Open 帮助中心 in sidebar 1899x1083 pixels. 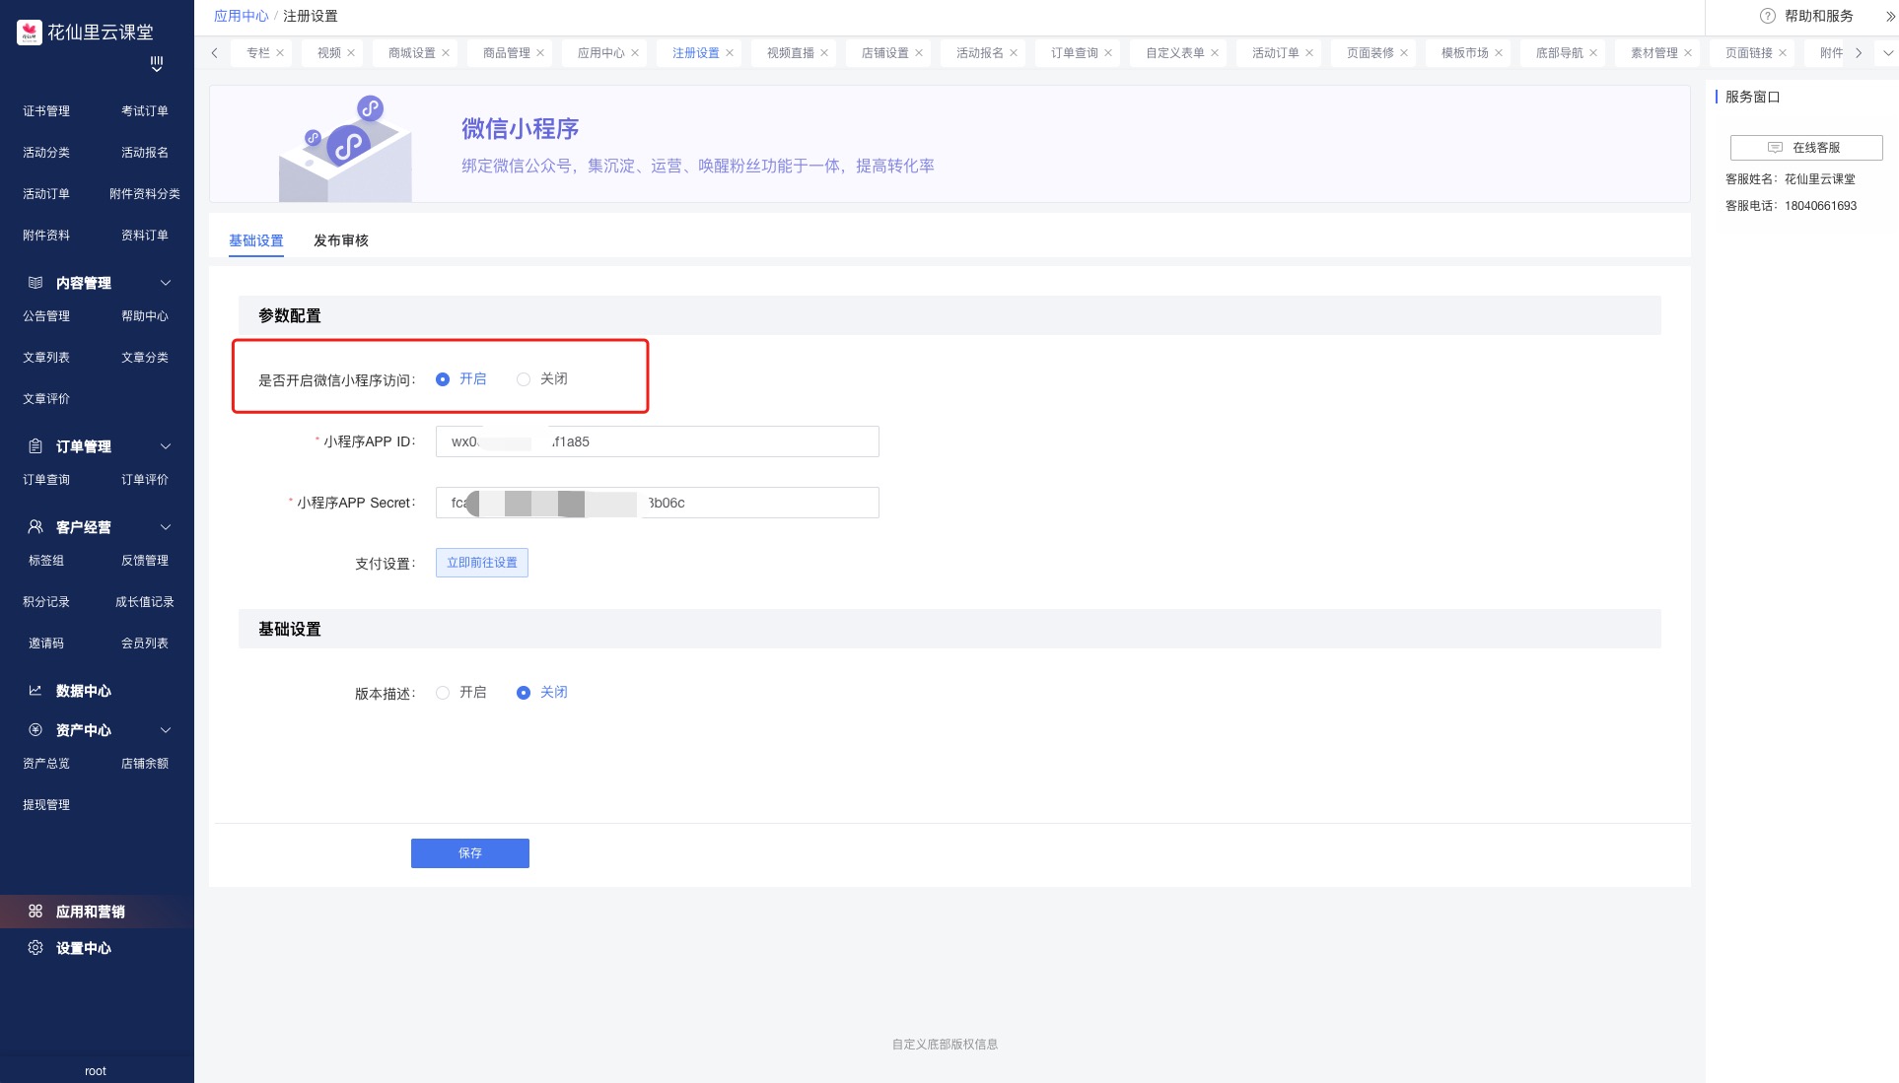click(x=145, y=316)
